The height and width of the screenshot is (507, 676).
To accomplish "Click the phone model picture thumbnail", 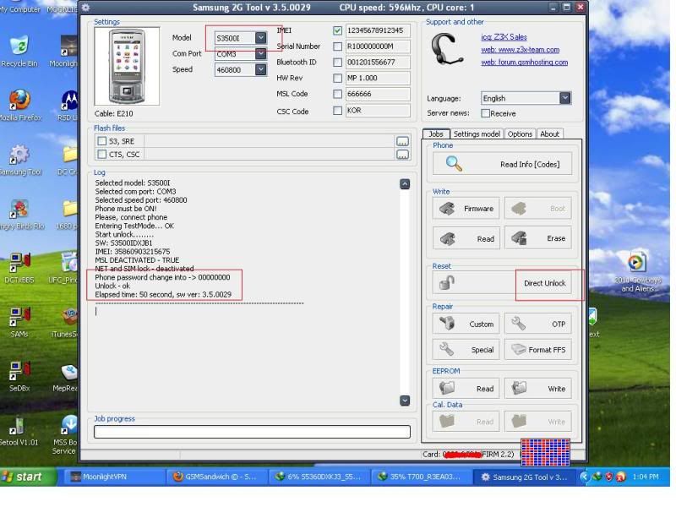I will point(127,66).
